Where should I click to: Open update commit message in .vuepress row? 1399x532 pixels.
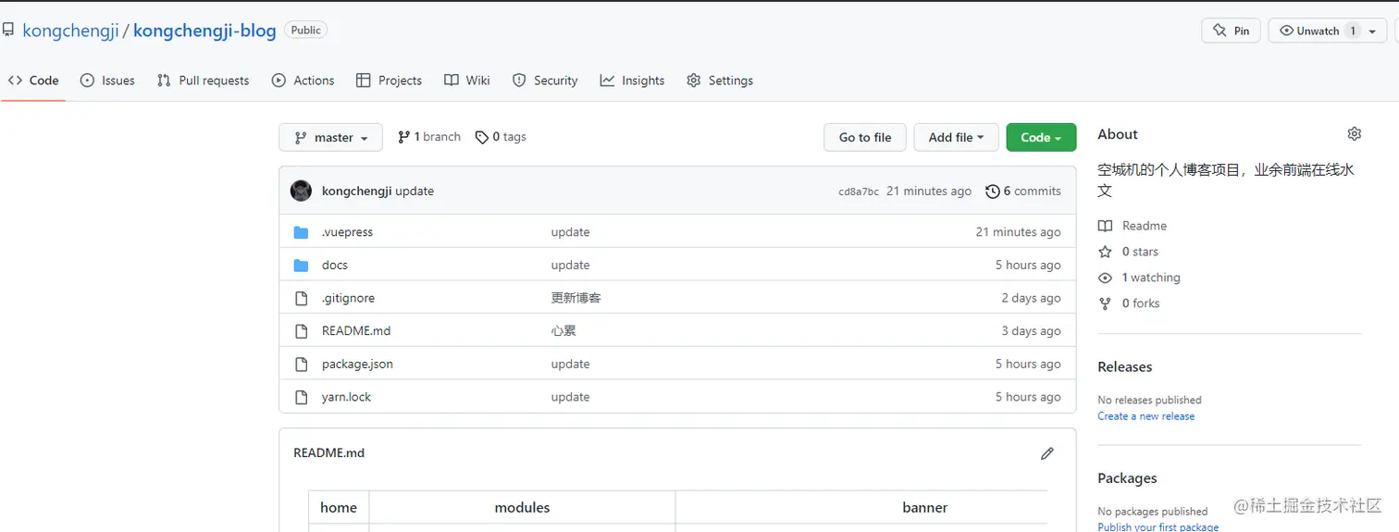coord(570,232)
